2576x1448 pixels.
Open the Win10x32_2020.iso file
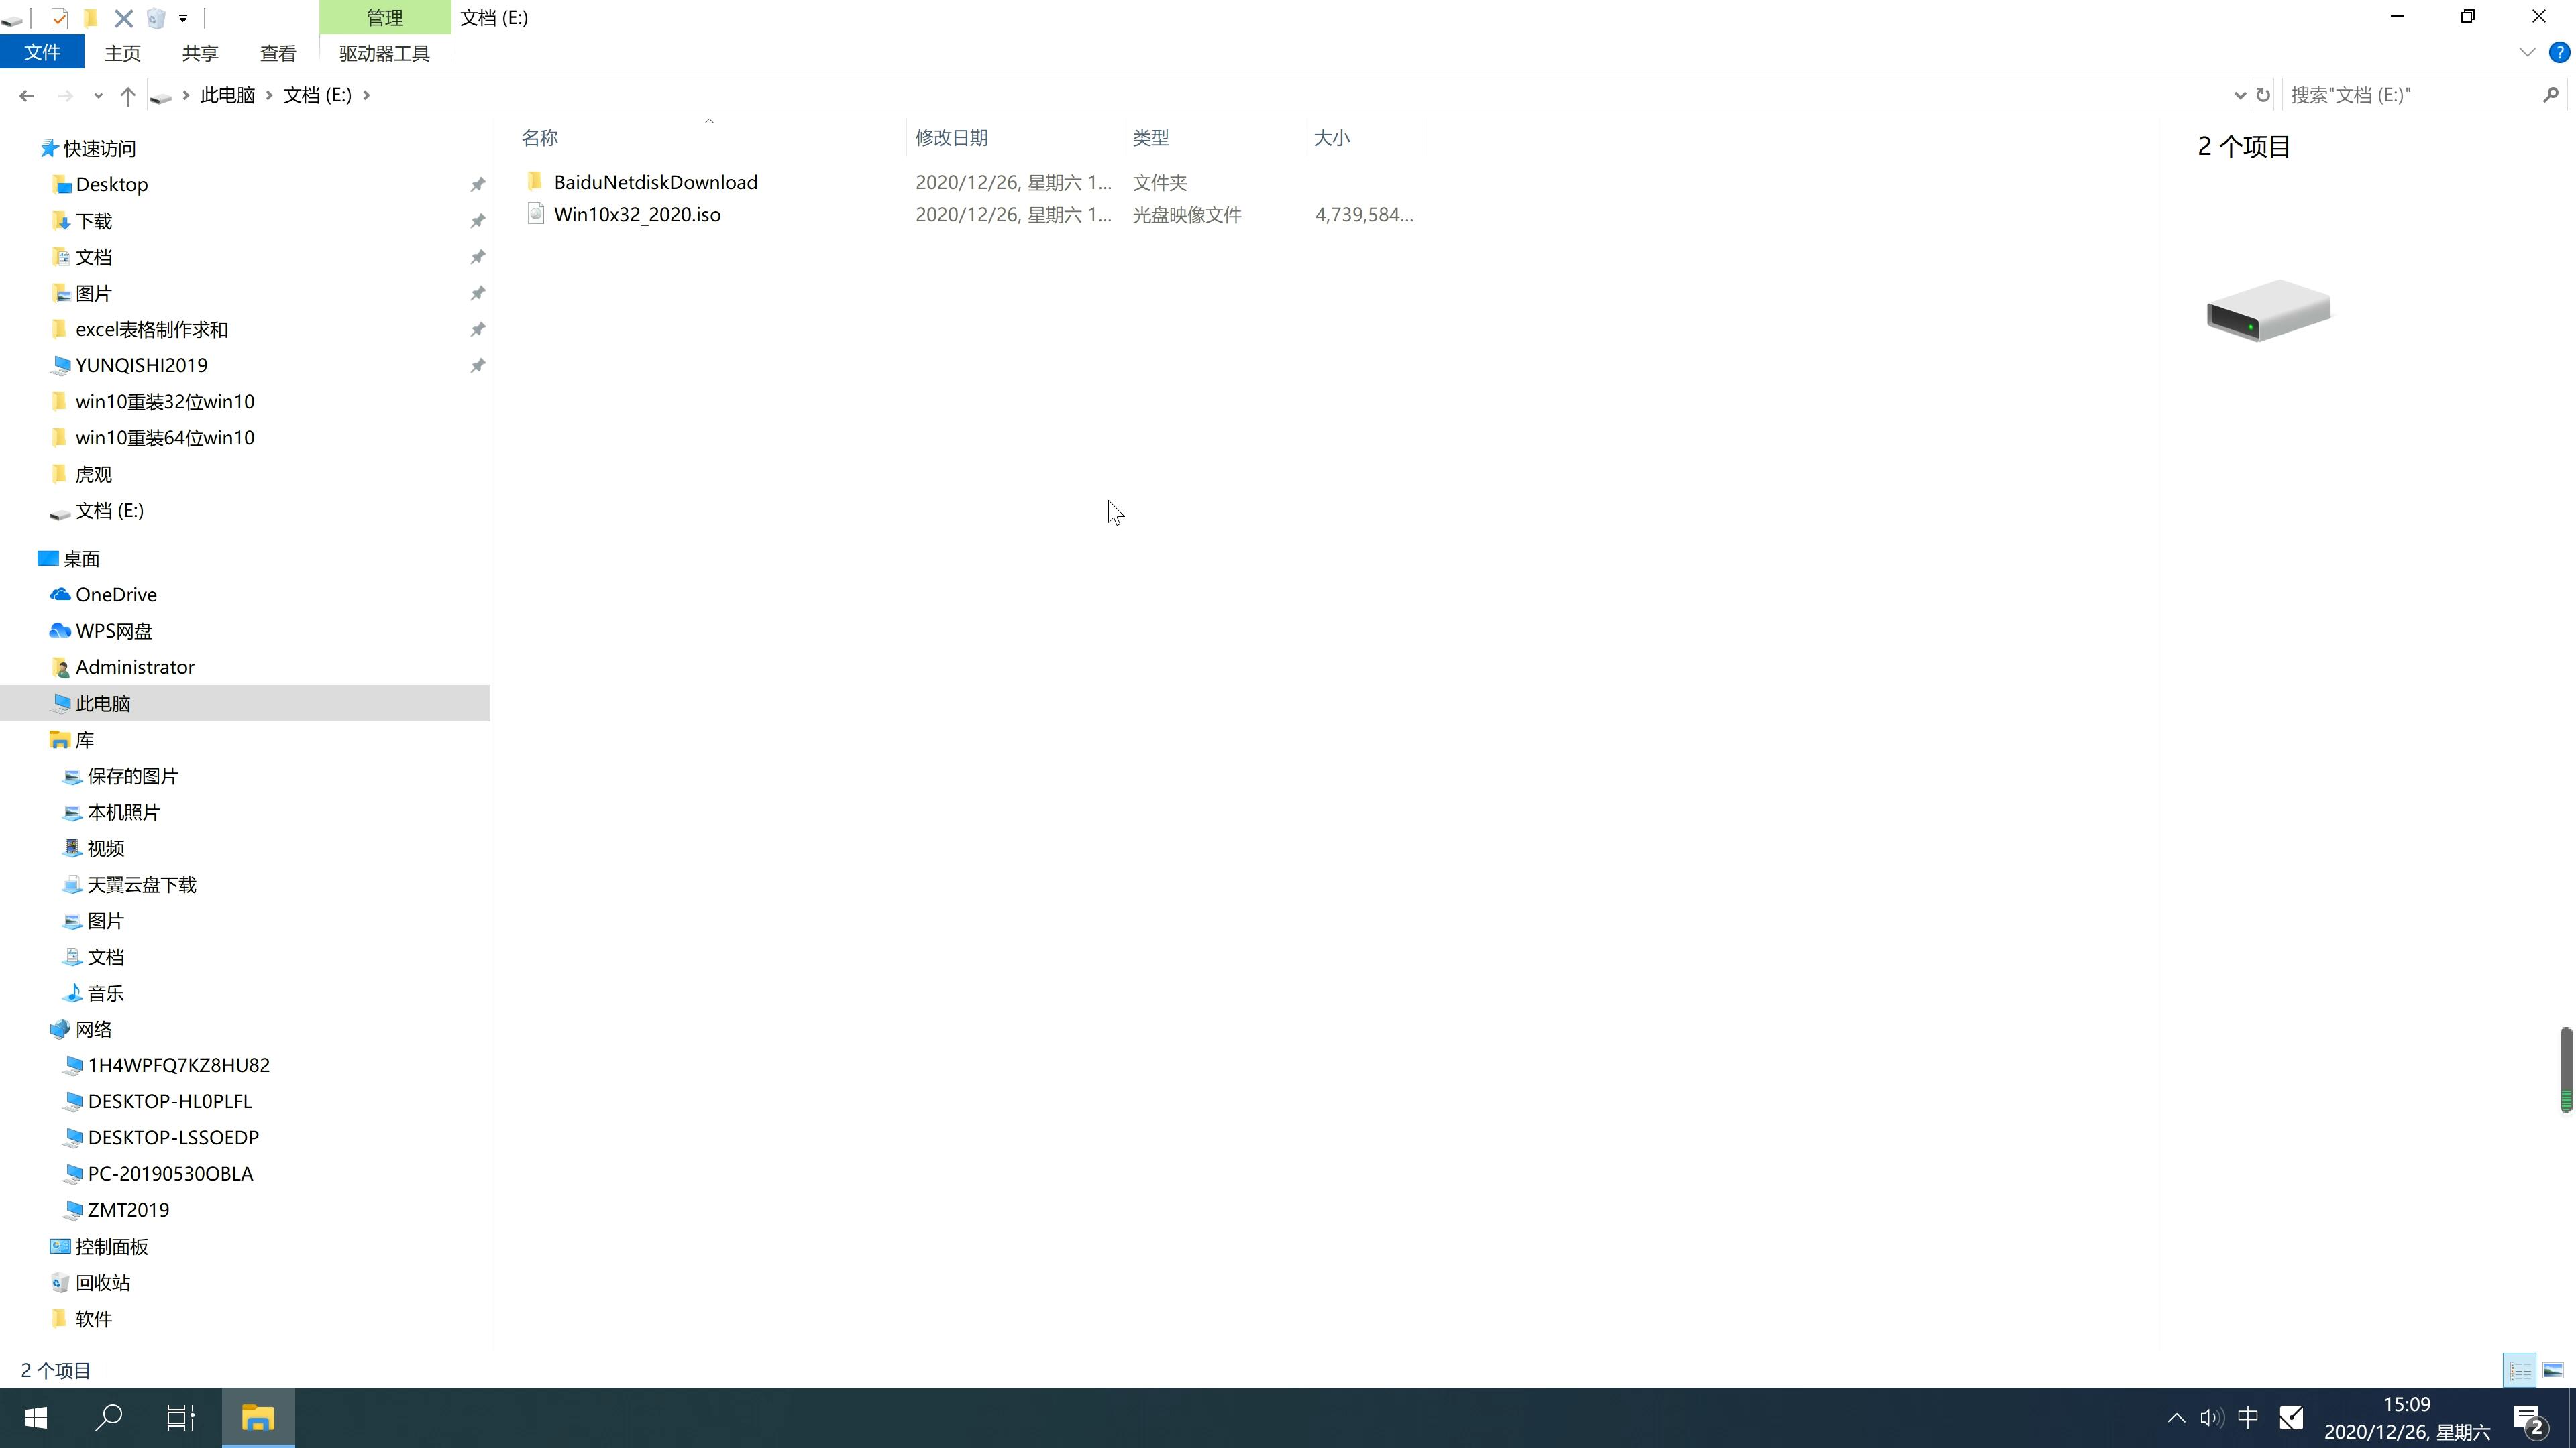click(x=635, y=214)
